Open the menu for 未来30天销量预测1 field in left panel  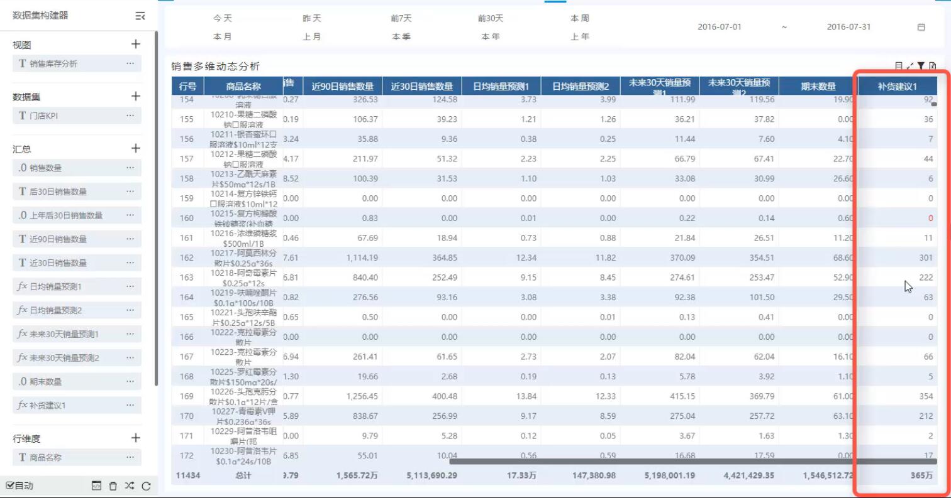coord(130,334)
